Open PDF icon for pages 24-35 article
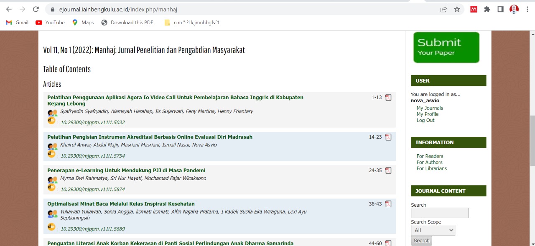535x246 pixels. click(388, 171)
